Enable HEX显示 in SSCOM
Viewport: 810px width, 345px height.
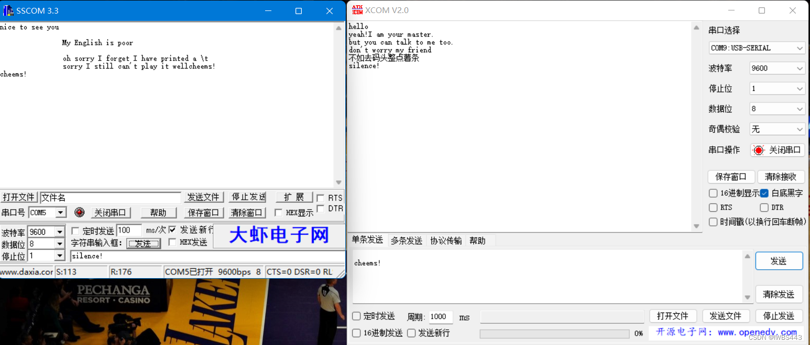tap(278, 213)
